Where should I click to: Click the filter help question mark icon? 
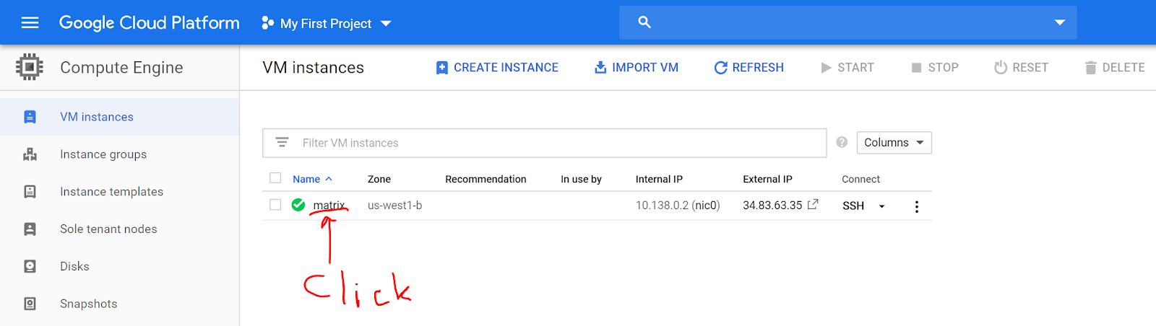(842, 142)
